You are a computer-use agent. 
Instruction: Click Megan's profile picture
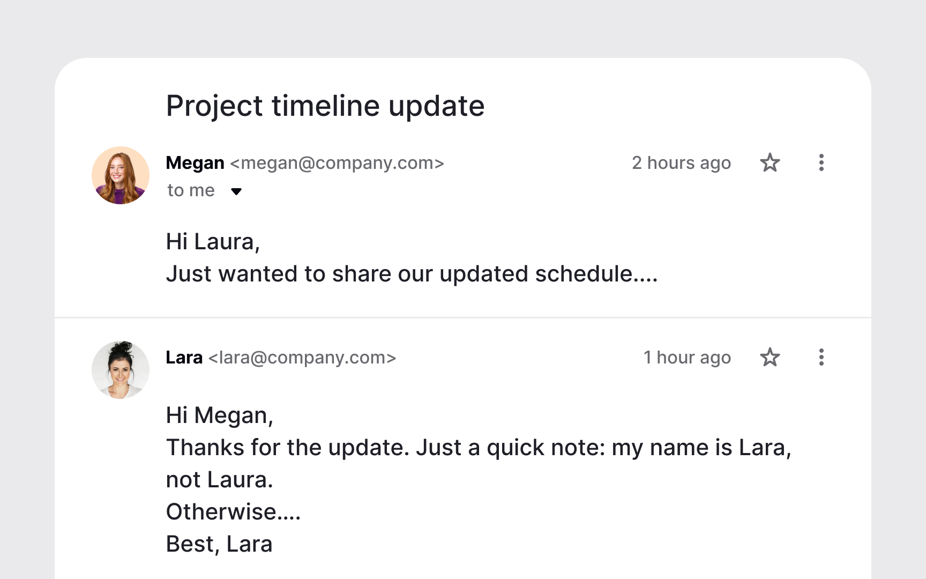121,175
